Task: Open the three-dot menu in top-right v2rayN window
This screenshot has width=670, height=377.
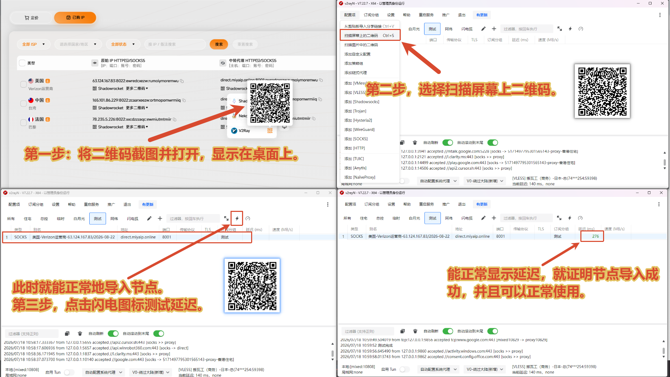Action: 660,15
